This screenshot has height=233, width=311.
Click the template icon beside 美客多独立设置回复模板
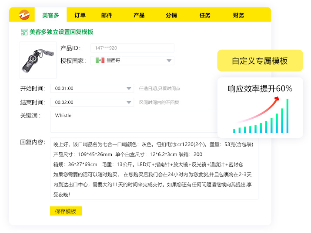coord(24,32)
